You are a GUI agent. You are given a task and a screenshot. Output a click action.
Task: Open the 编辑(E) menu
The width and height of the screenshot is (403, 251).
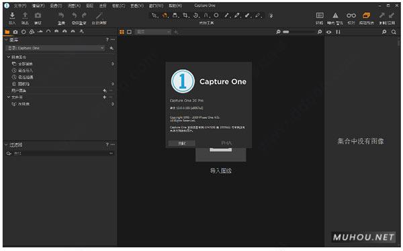coord(38,5)
